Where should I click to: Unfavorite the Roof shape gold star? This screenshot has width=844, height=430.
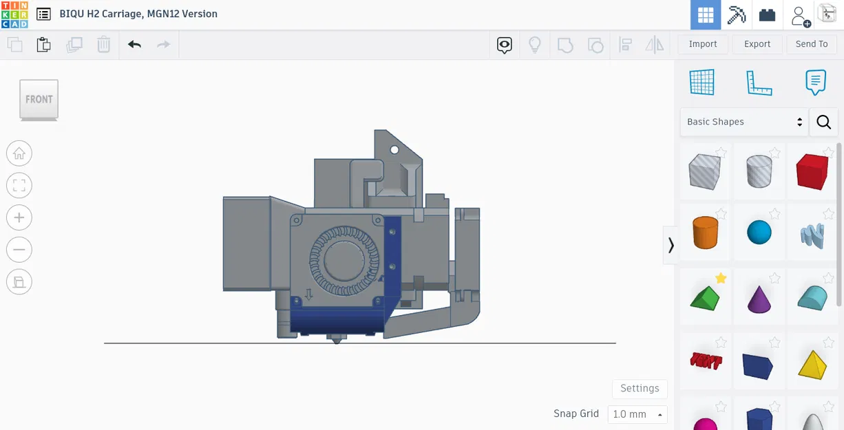(721, 278)
